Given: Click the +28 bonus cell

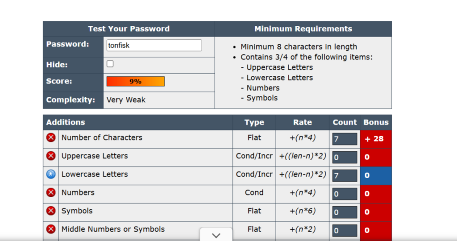Looking at the screenshot, I should click(376, 139).
